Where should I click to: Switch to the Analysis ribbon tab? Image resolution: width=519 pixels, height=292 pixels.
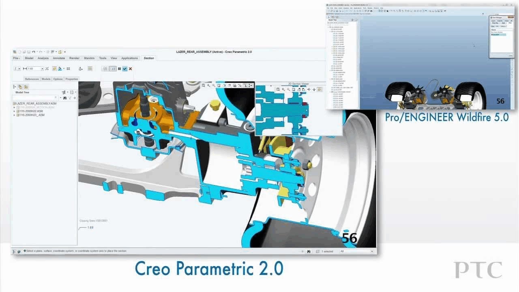[43, 58]
